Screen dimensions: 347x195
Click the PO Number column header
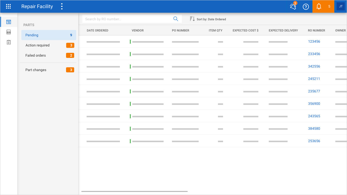click(x=181, y=30)
